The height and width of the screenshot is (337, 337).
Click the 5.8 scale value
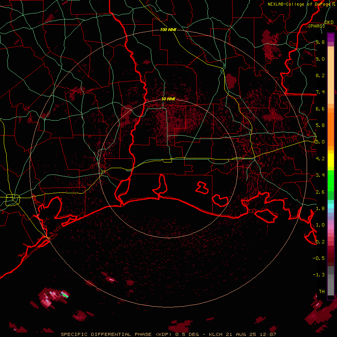point(320,125)
